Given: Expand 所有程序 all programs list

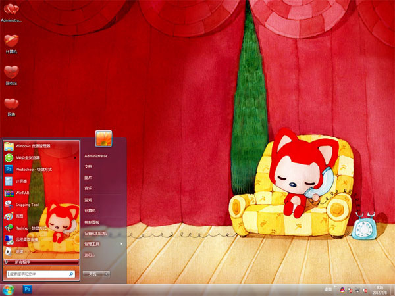Looking at the screenshot, I should (41, 262).
